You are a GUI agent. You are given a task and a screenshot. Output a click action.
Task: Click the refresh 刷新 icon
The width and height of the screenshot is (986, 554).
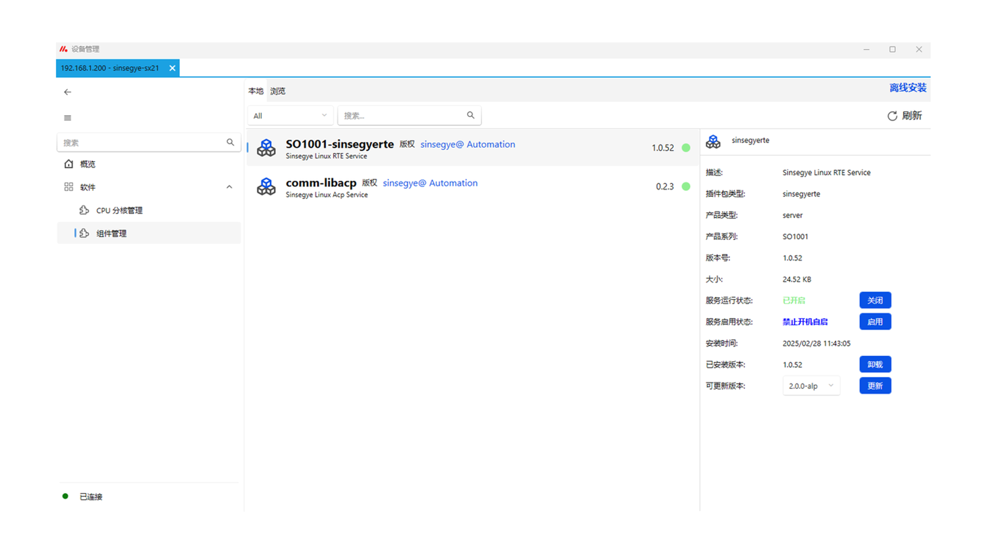point(892,116)
